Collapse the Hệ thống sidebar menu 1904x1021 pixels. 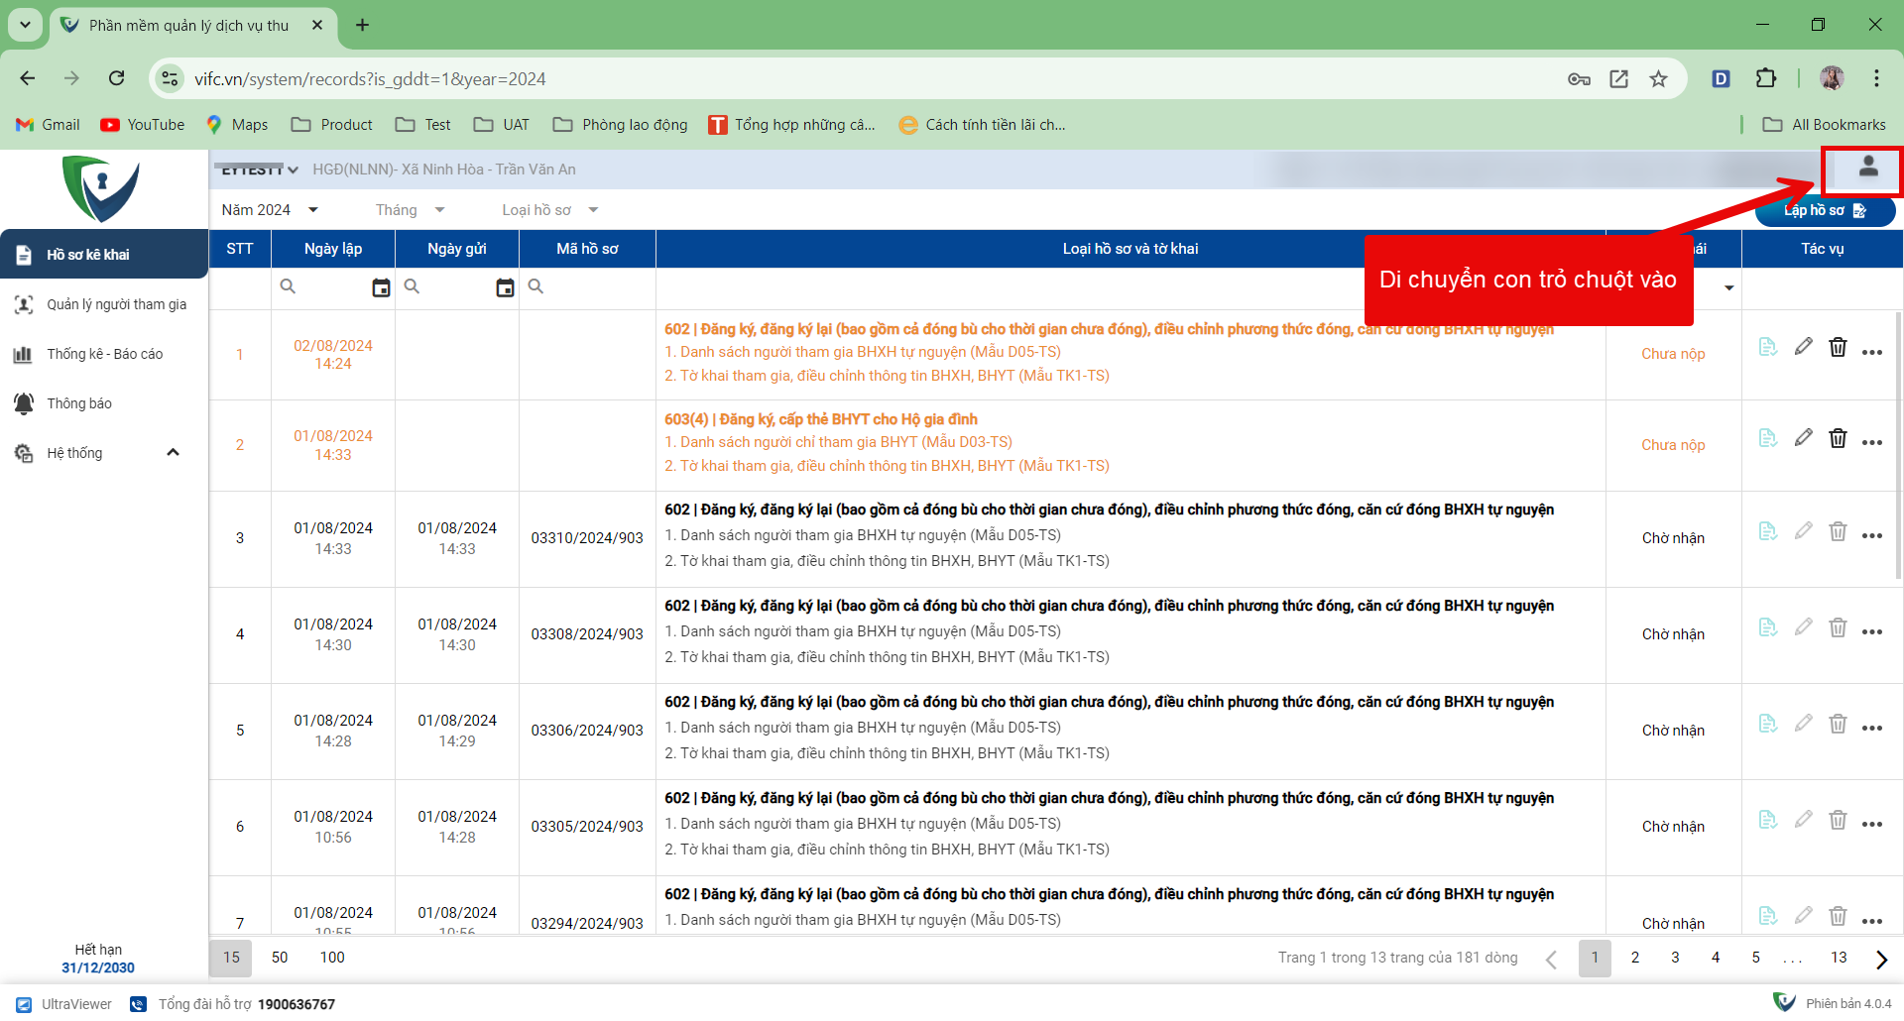pyautogui.click(x=173, y=453)
